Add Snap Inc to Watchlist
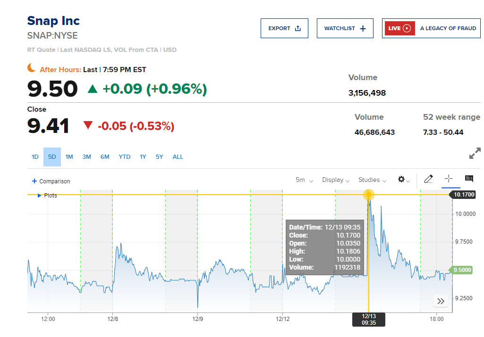Image resolution: width=484 pixels, height=337 pixels. 345,28
